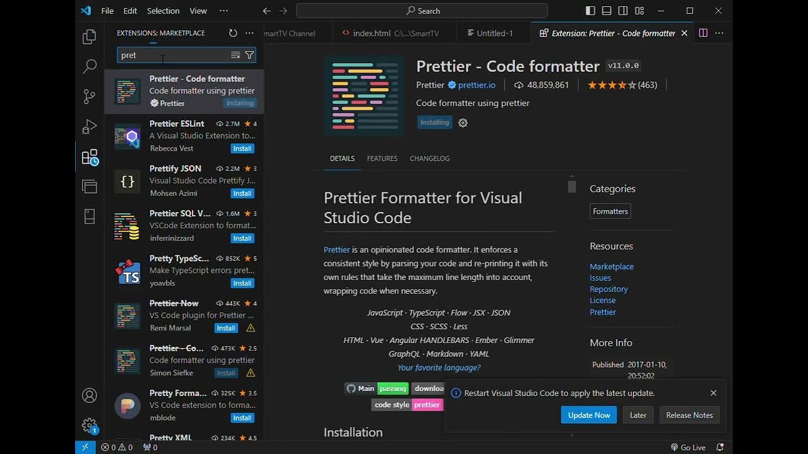Viewport: 808px width, 454px height.
Task: Clear the extensions search results
Action: pyautogui.click(x=235, y=55)
